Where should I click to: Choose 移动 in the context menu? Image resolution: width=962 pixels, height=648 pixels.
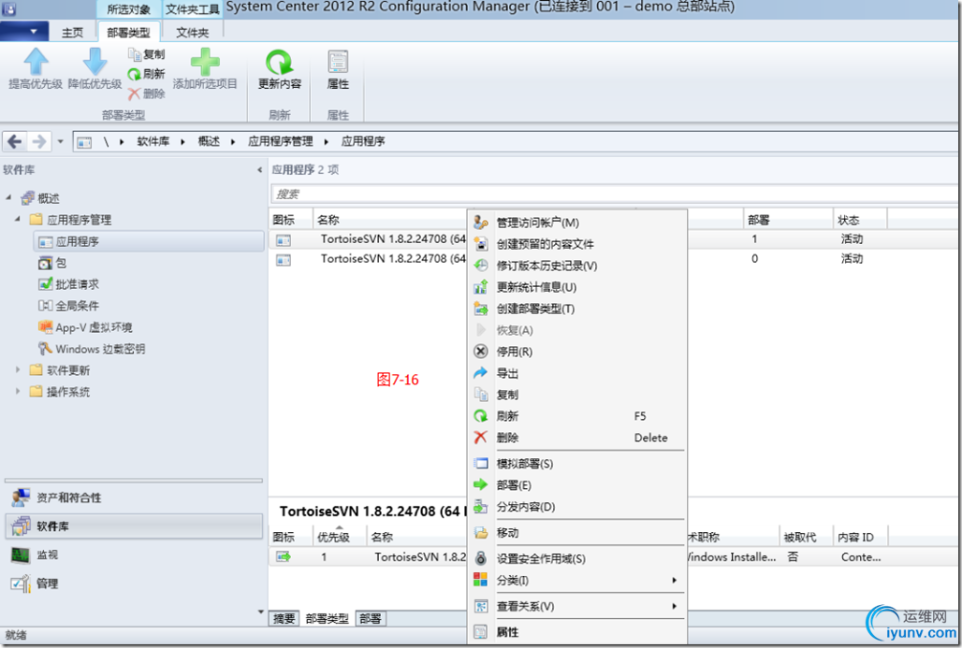point(576,533)
